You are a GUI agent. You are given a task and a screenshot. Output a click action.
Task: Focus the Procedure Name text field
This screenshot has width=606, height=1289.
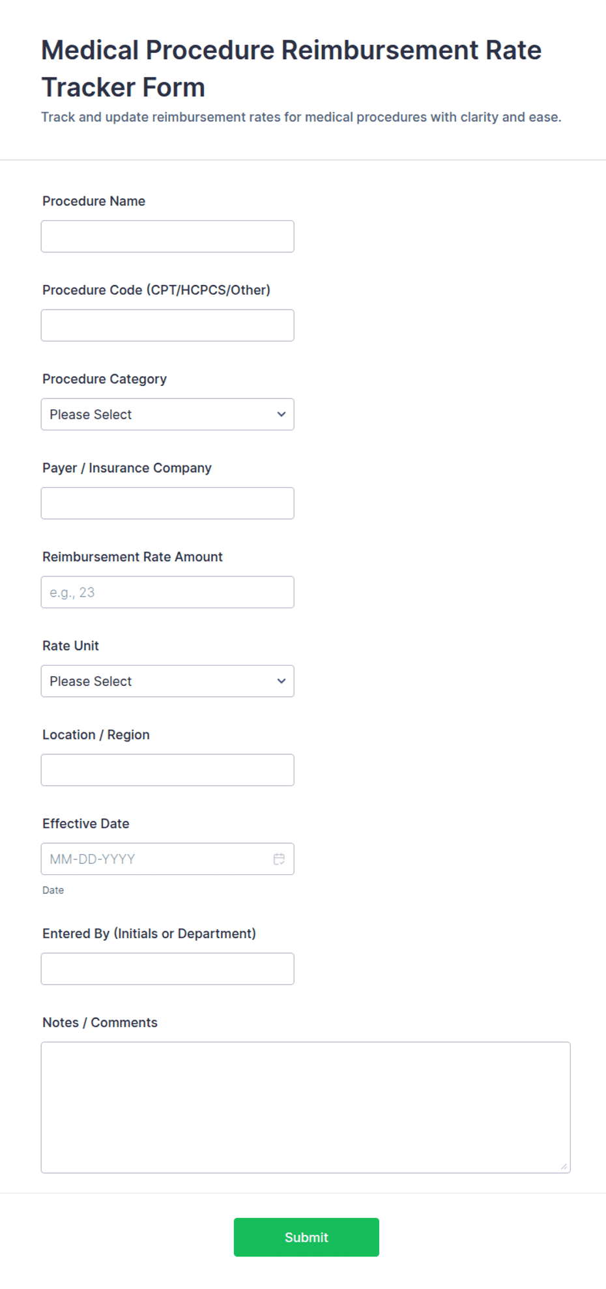click(x=167, y=236)
